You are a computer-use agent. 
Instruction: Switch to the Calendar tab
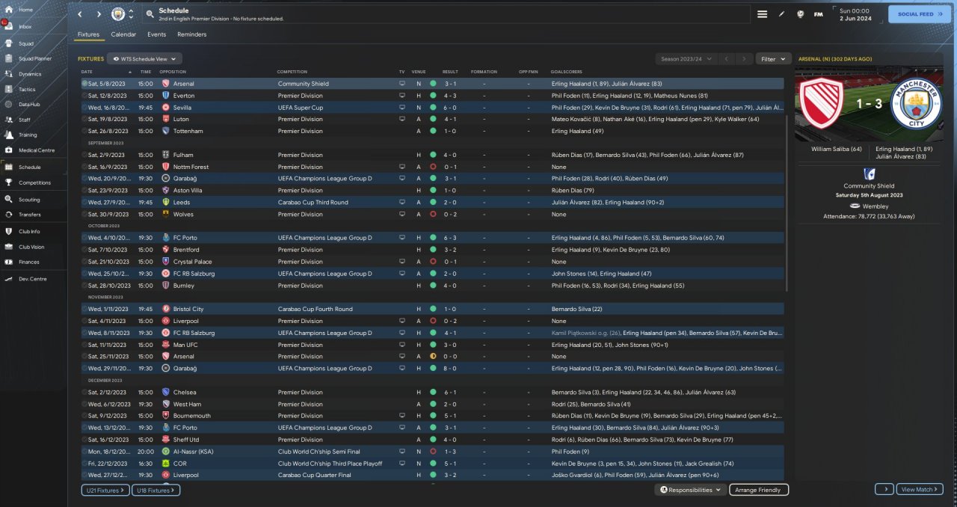point(123,34)
